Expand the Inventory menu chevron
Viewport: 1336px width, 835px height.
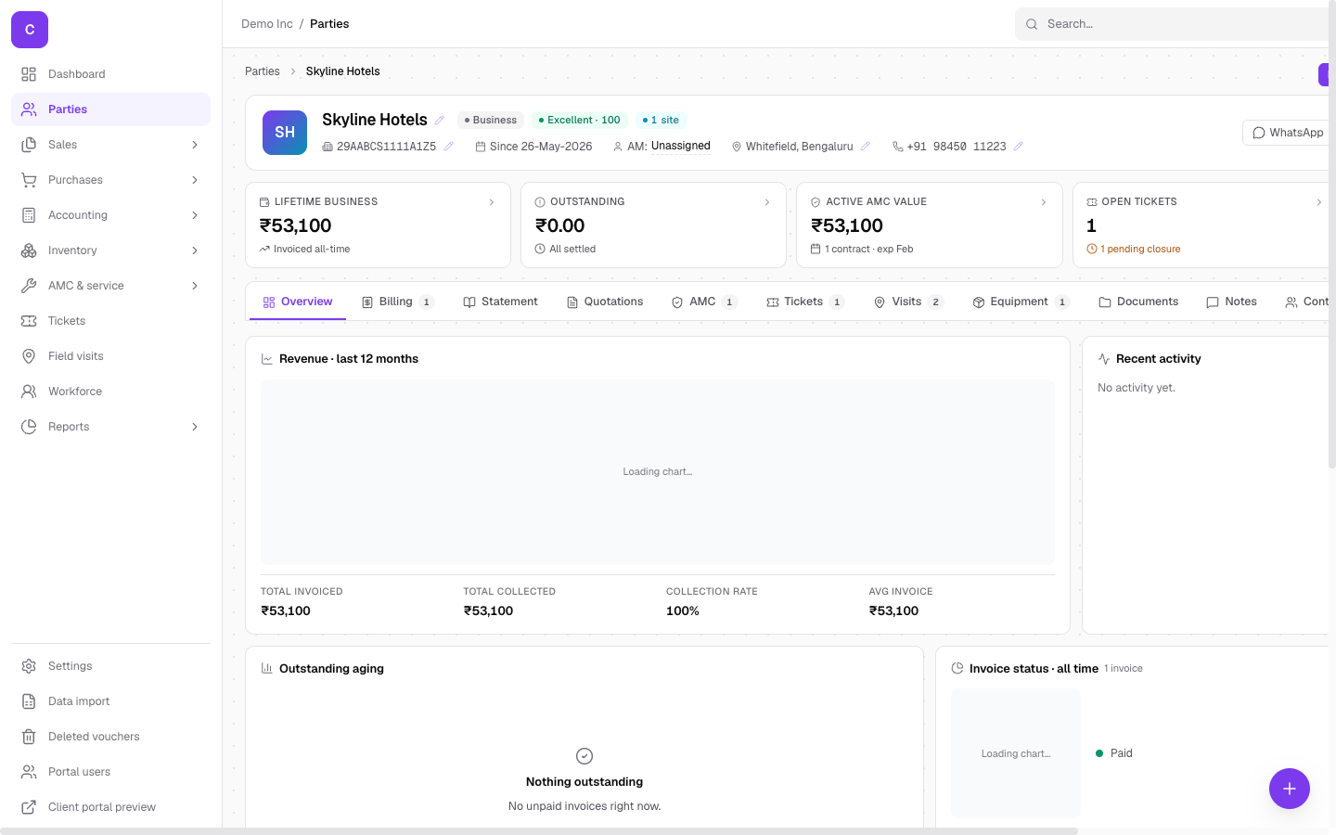coord(195,250)
